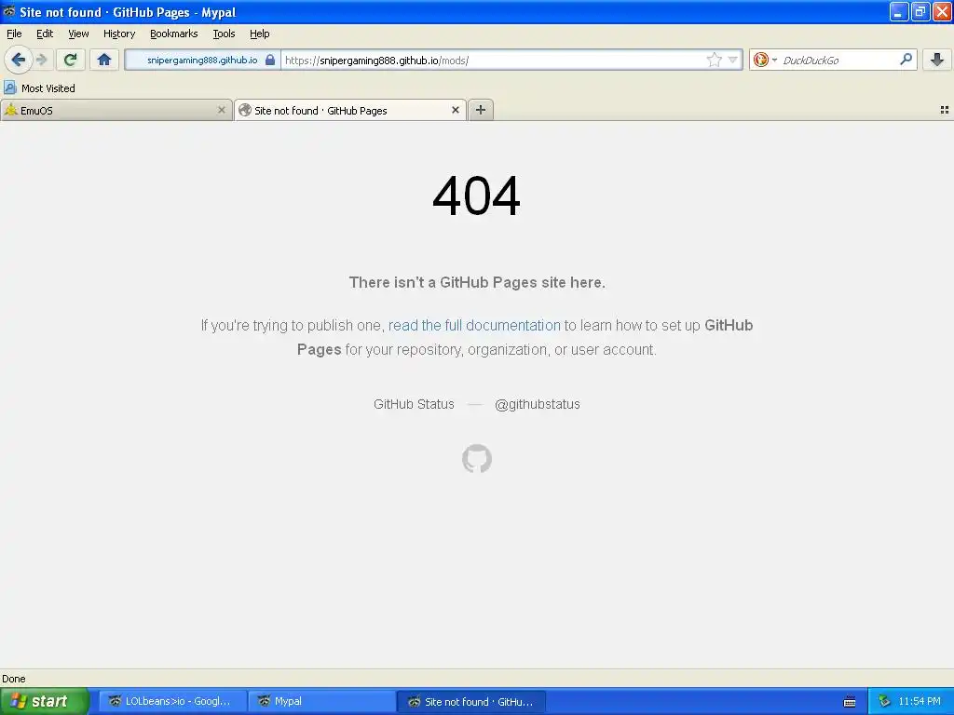Viewport: 954px width, 715px height.
Task: Open a new tab with plus button
Action: [x=481, y=110]
